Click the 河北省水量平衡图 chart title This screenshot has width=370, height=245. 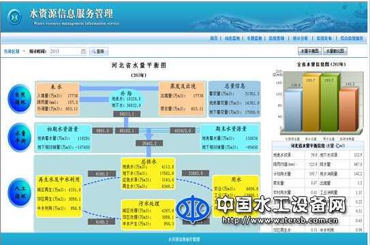coord(139,65)
